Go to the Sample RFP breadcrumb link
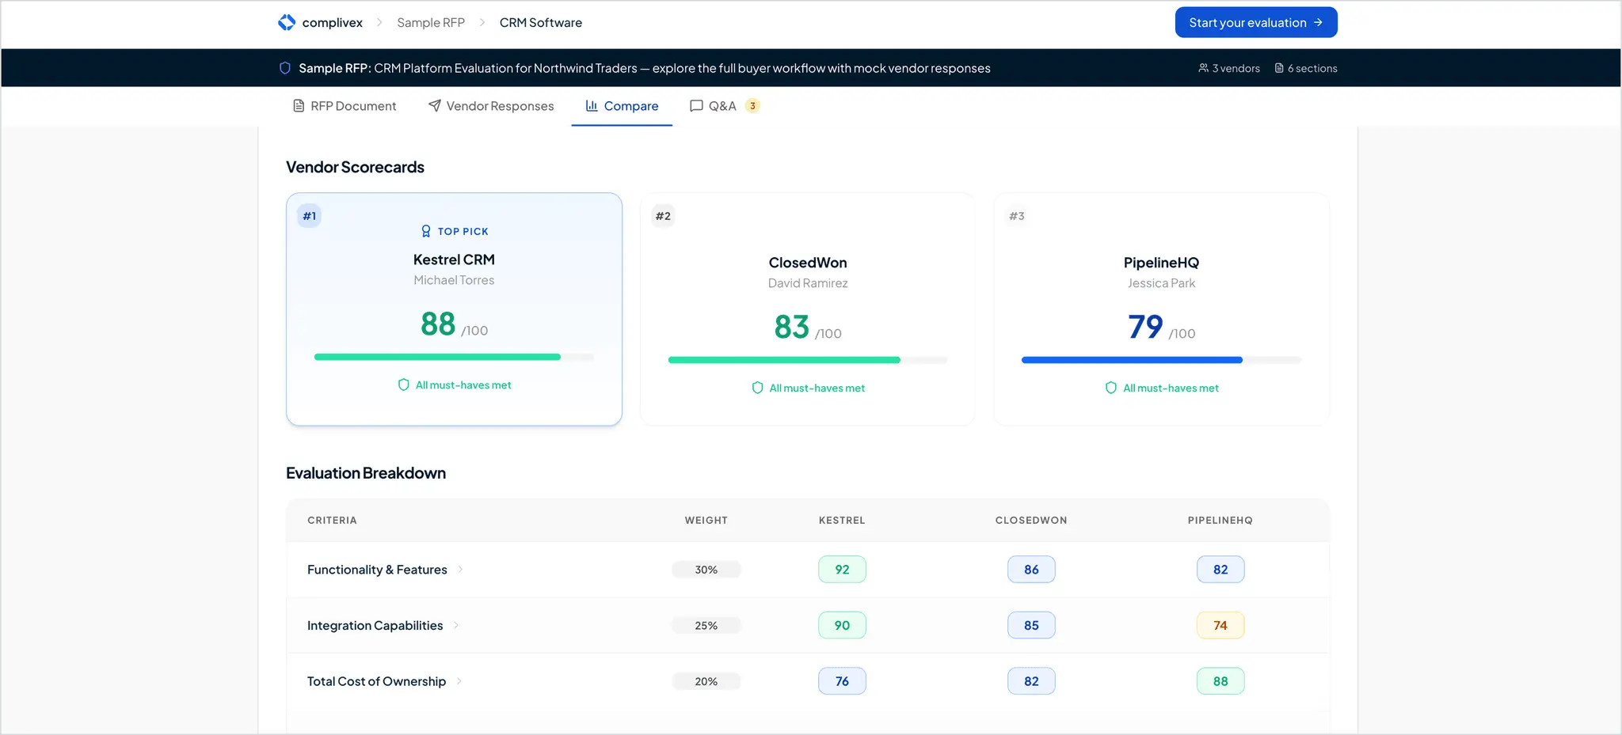Screen dimensions: 1622x735 (431, 23)
